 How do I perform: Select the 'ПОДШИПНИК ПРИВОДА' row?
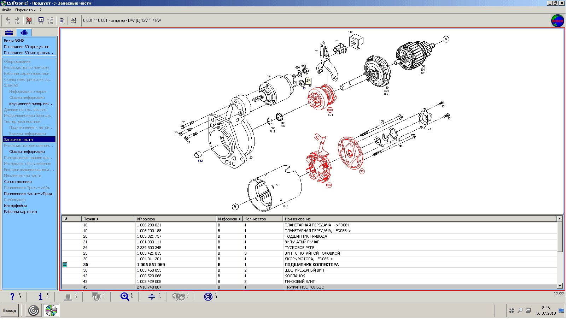click(309, 236)
